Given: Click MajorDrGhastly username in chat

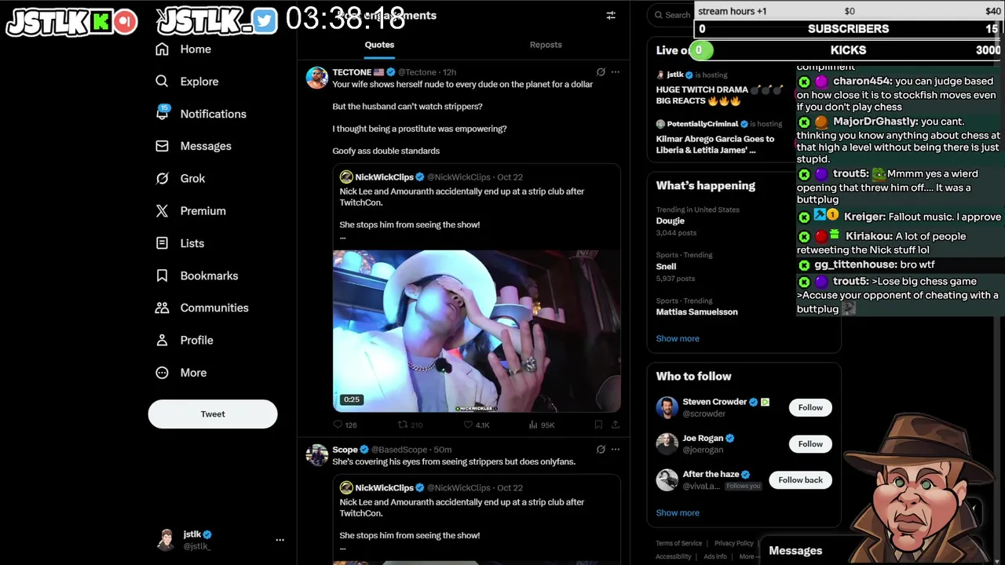Looking at the screenshot, I should 875,122.
